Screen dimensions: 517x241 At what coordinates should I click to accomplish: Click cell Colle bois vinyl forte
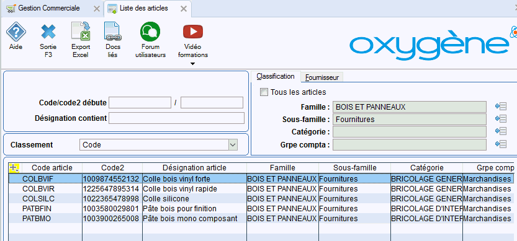click(194, 179)
